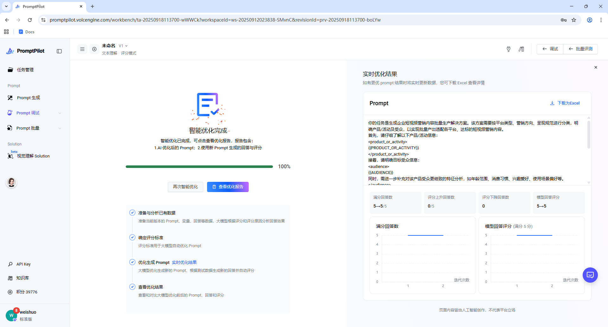Click the 调试 button in header
Viewport: 608px width, 327px height.
click(x=550, y=49)
